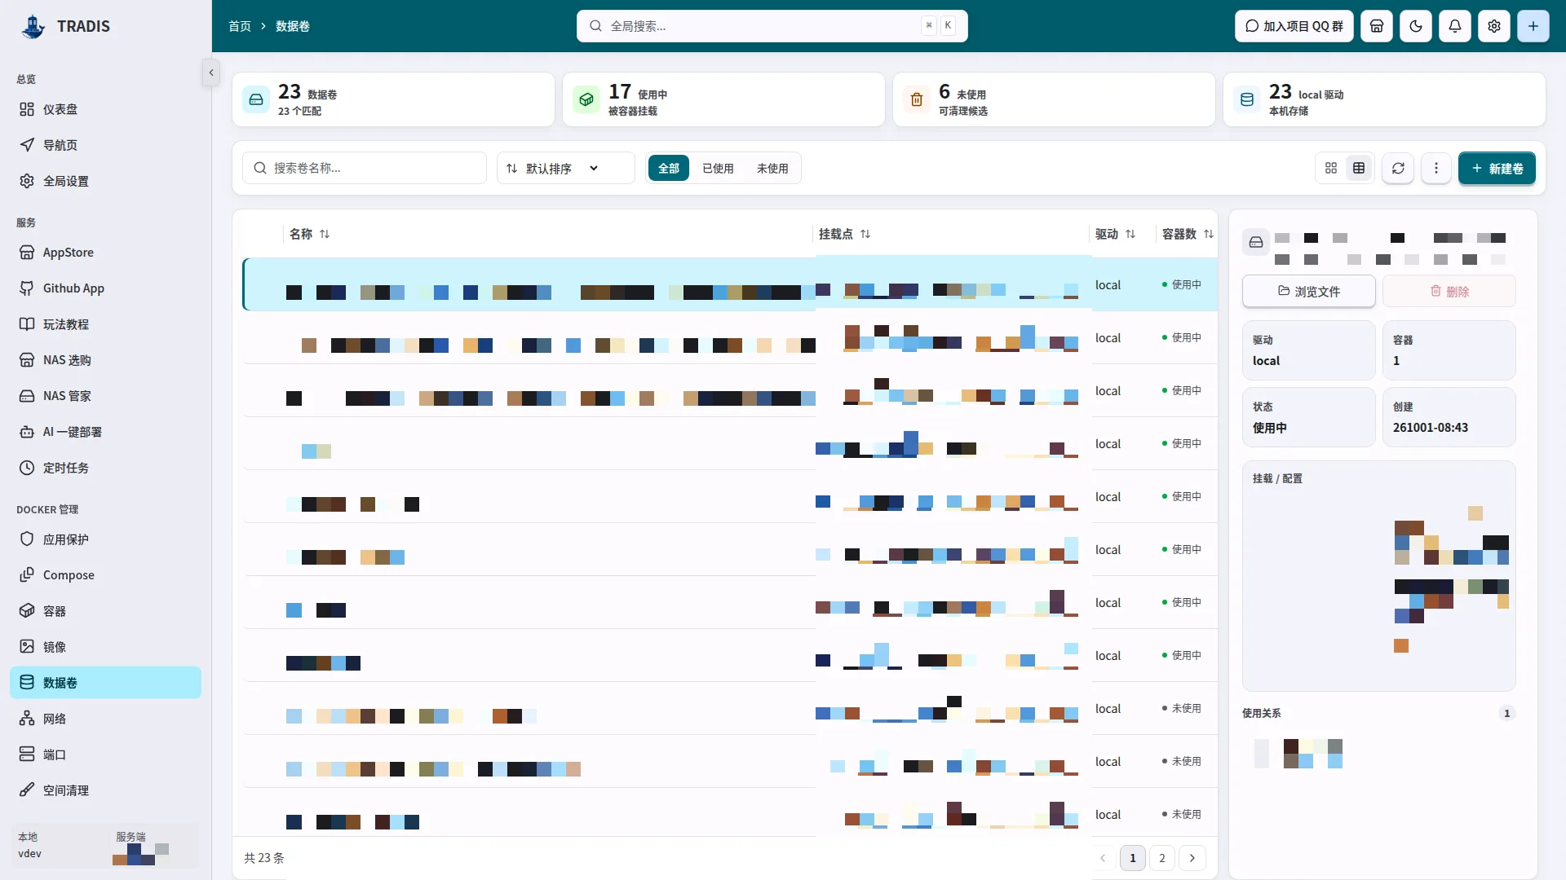Select the 未使用 filter tab
Image resolution: width=1566 pixels, height=880 pixels.
[x=772, y=168]
